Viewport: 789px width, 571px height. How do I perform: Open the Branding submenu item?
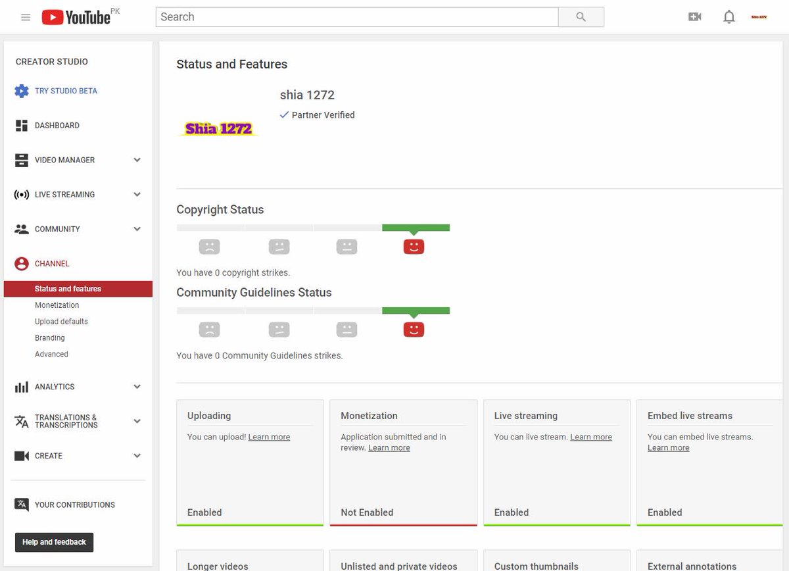50,338
